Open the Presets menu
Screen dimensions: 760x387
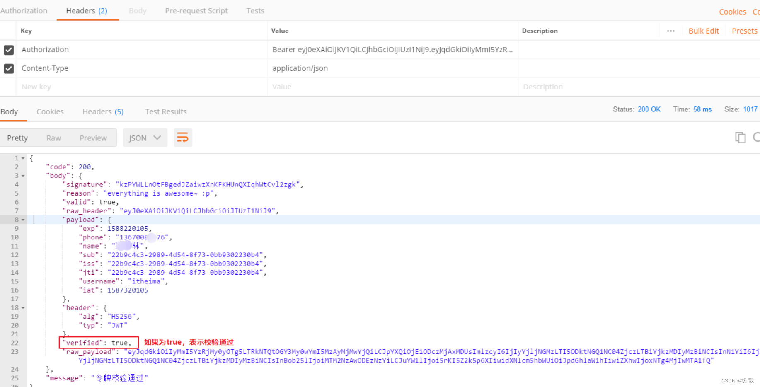[744, 31]
